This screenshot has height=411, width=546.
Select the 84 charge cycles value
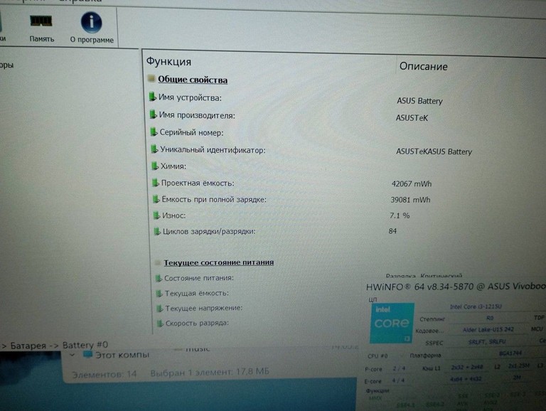392,231
